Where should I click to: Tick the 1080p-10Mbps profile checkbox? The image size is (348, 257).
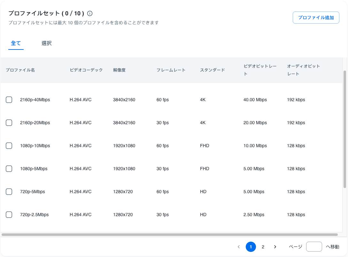click(9, 146)
